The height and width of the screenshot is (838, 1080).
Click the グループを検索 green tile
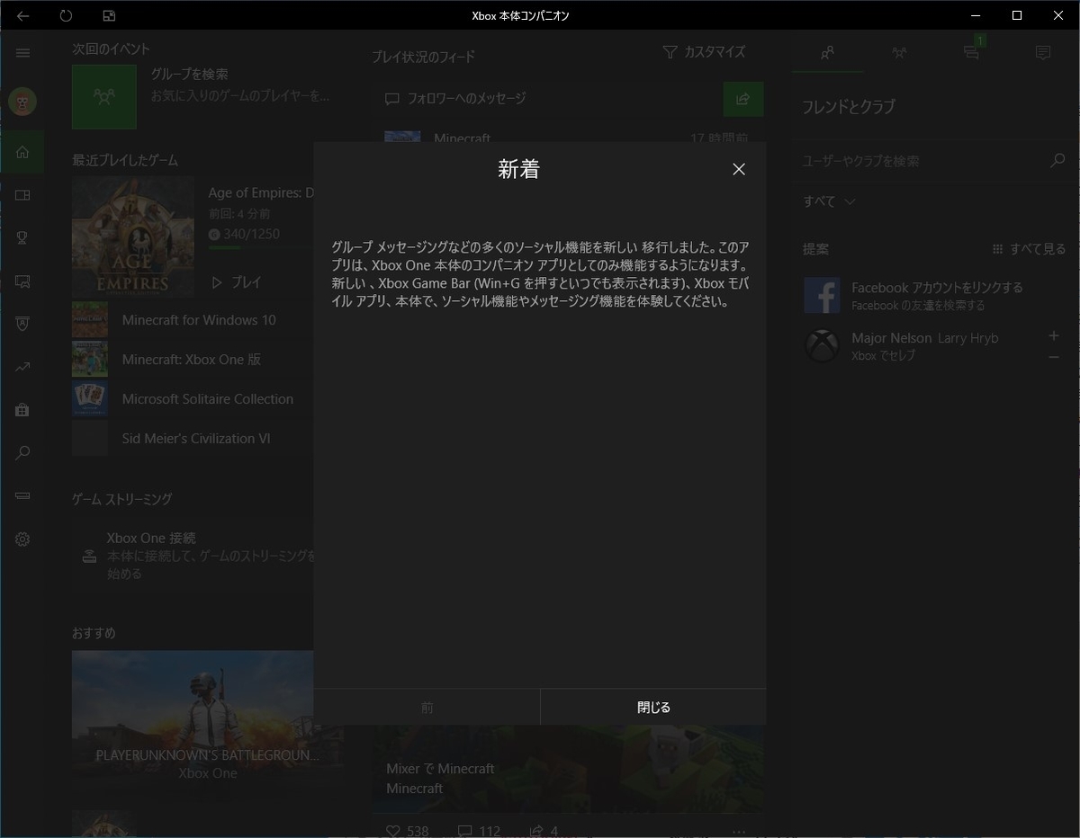click(x=104, y=97)
